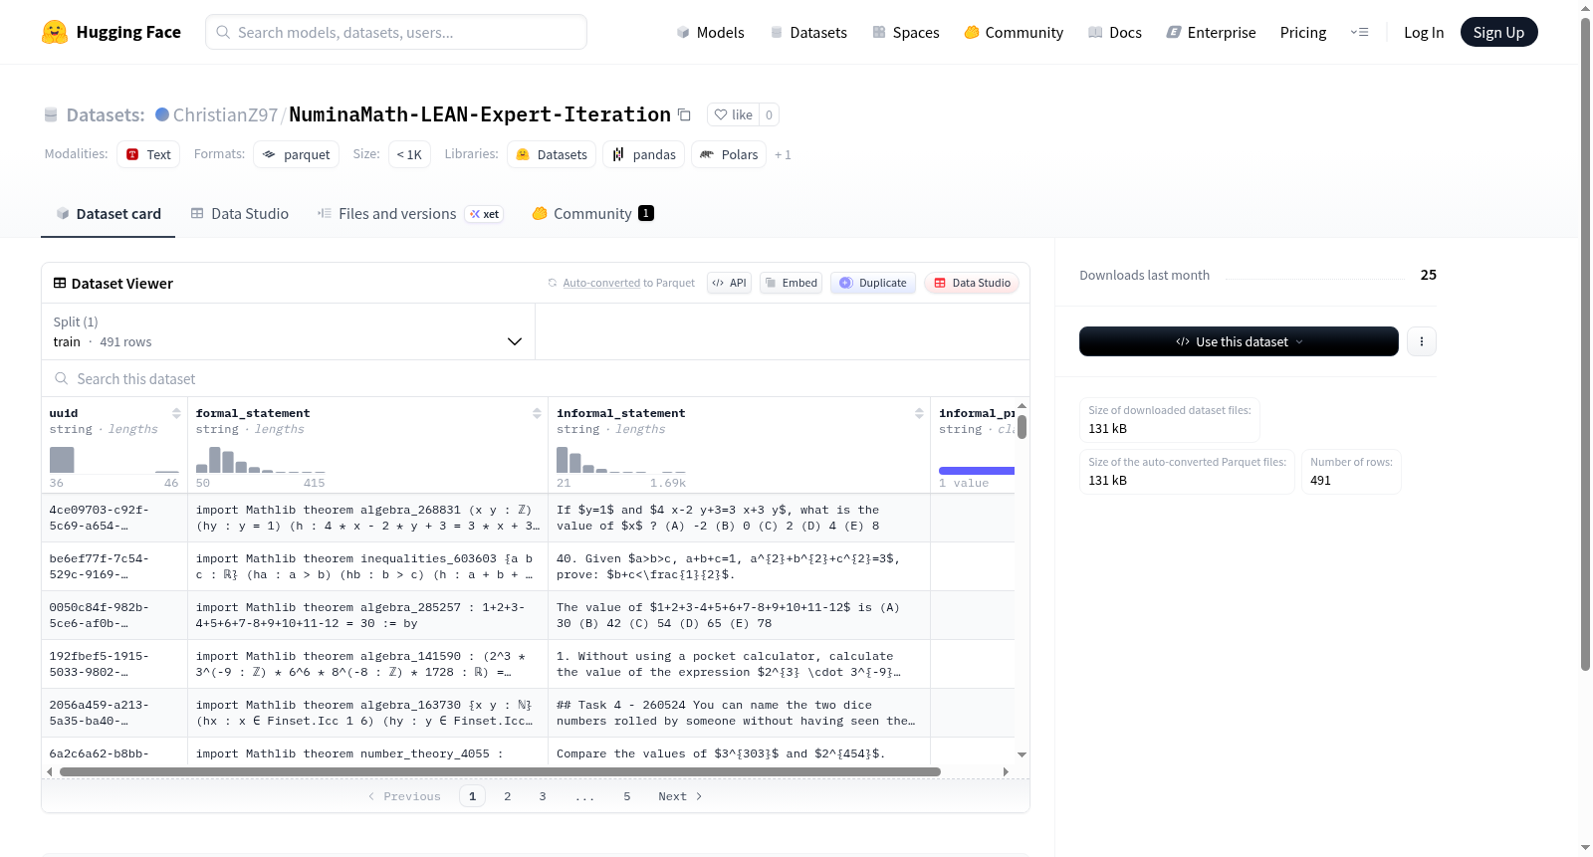Expand the Split train dropdown
Screen dimensions: 1593x857
click(288, 331)
